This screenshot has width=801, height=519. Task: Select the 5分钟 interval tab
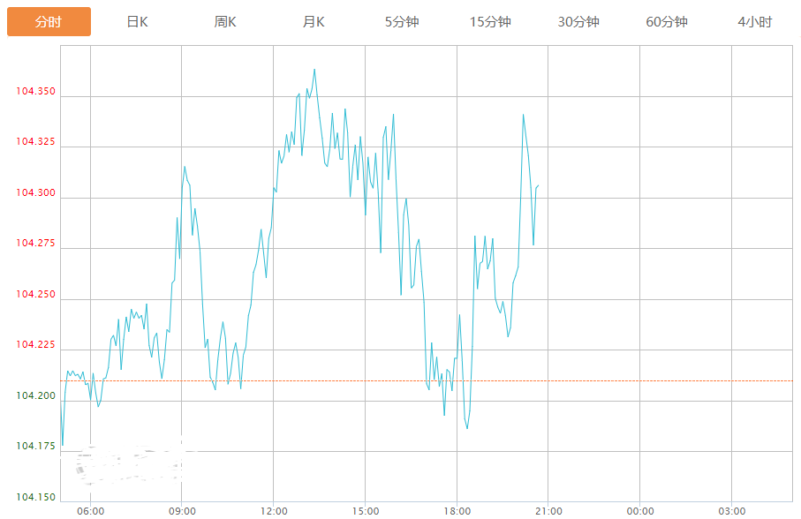click(x=402, y=22)
